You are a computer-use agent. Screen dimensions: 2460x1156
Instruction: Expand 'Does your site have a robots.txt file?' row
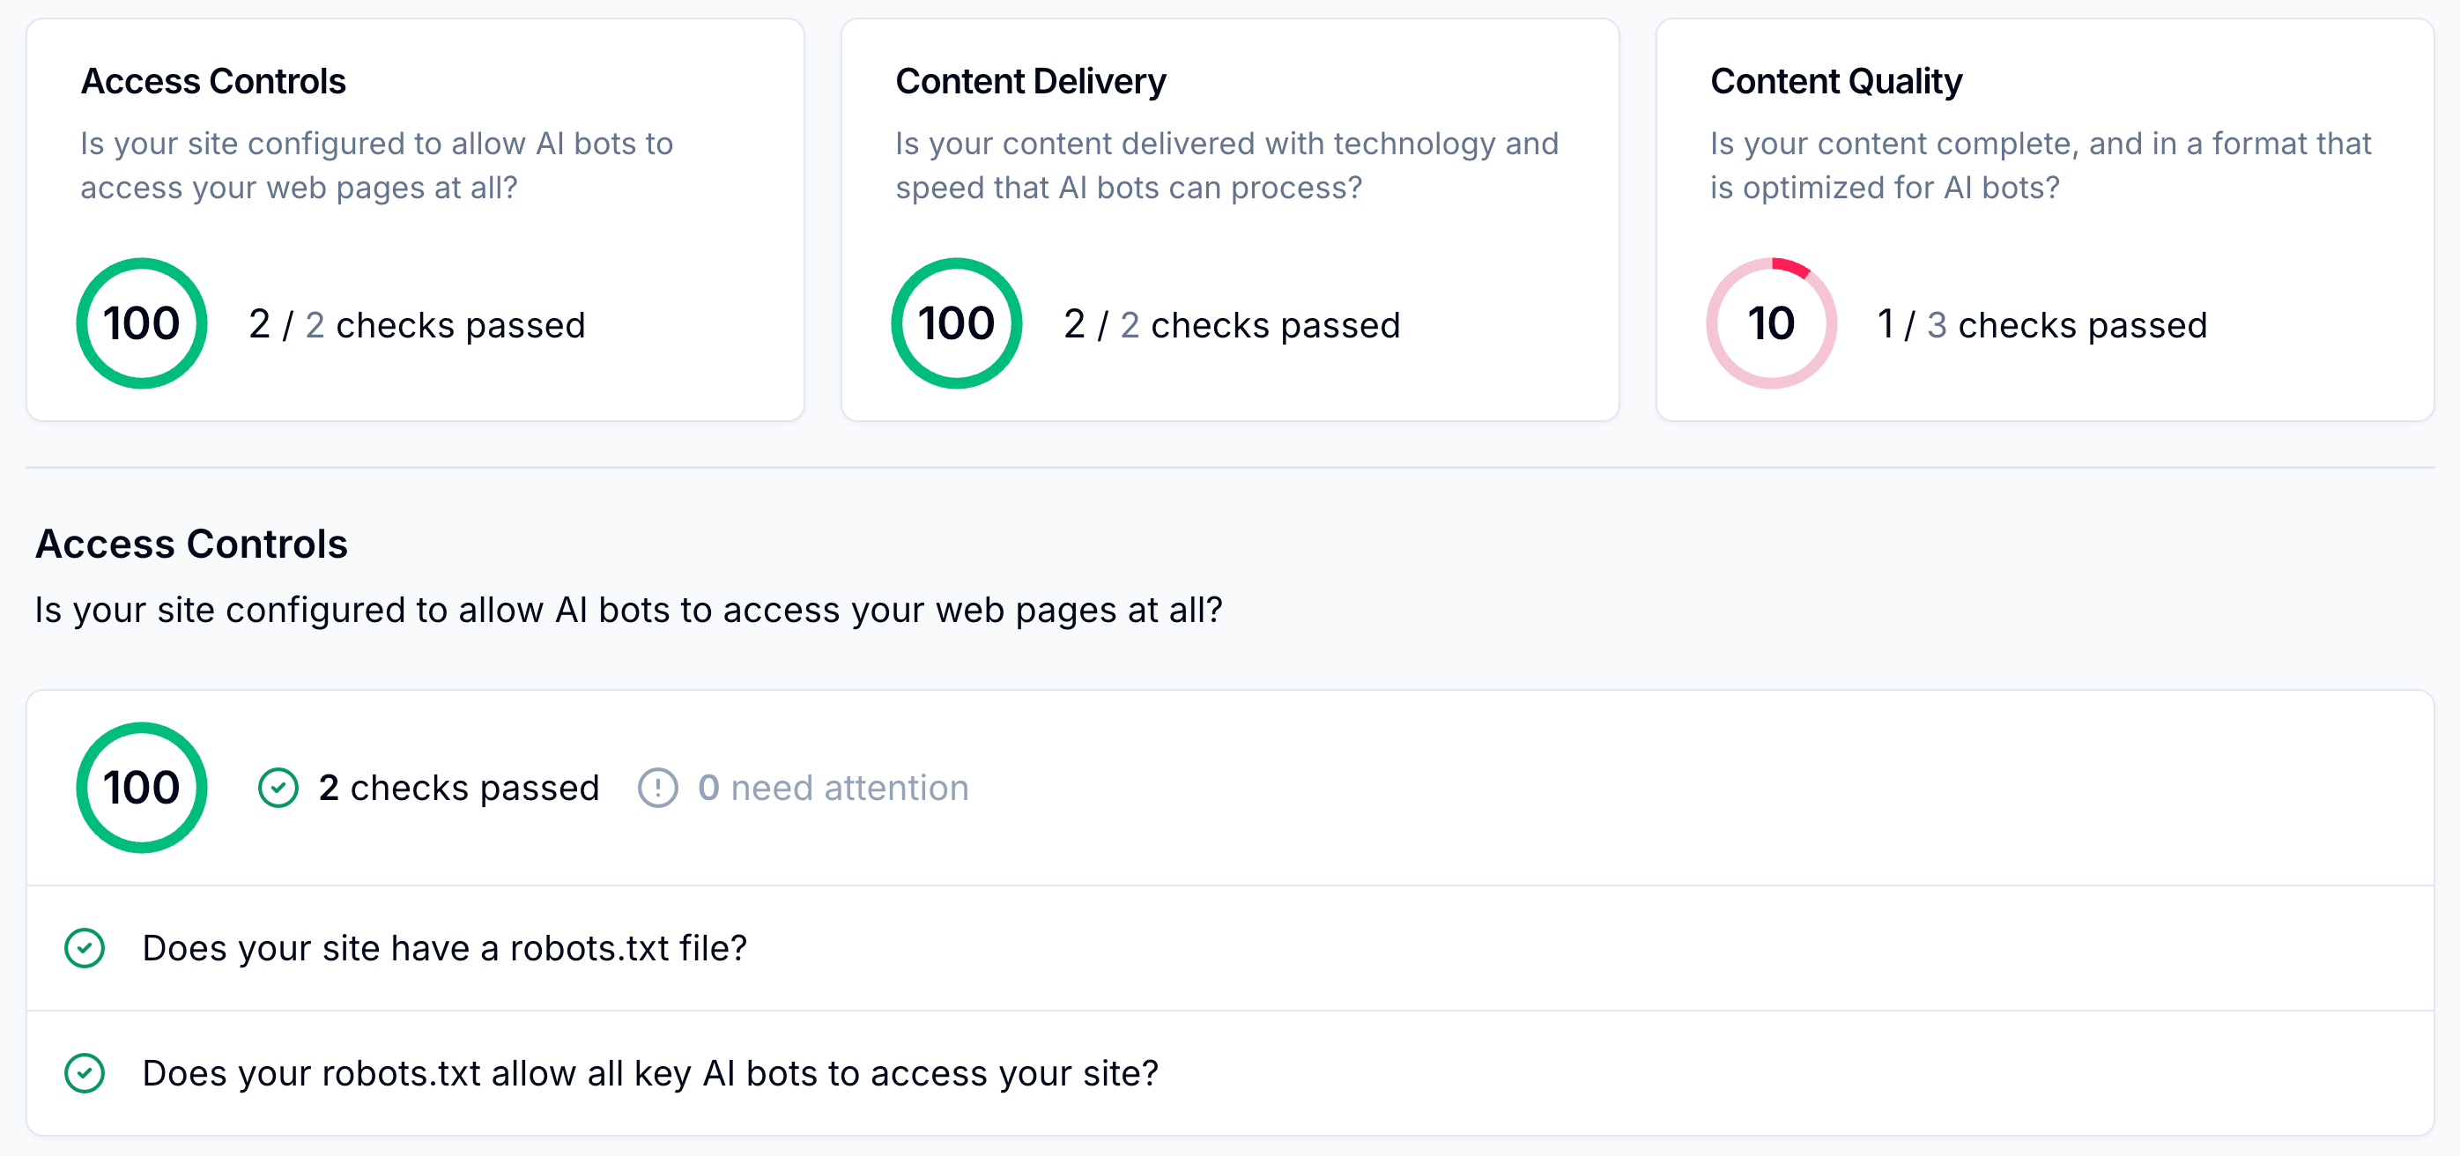[x=444, y=948]
